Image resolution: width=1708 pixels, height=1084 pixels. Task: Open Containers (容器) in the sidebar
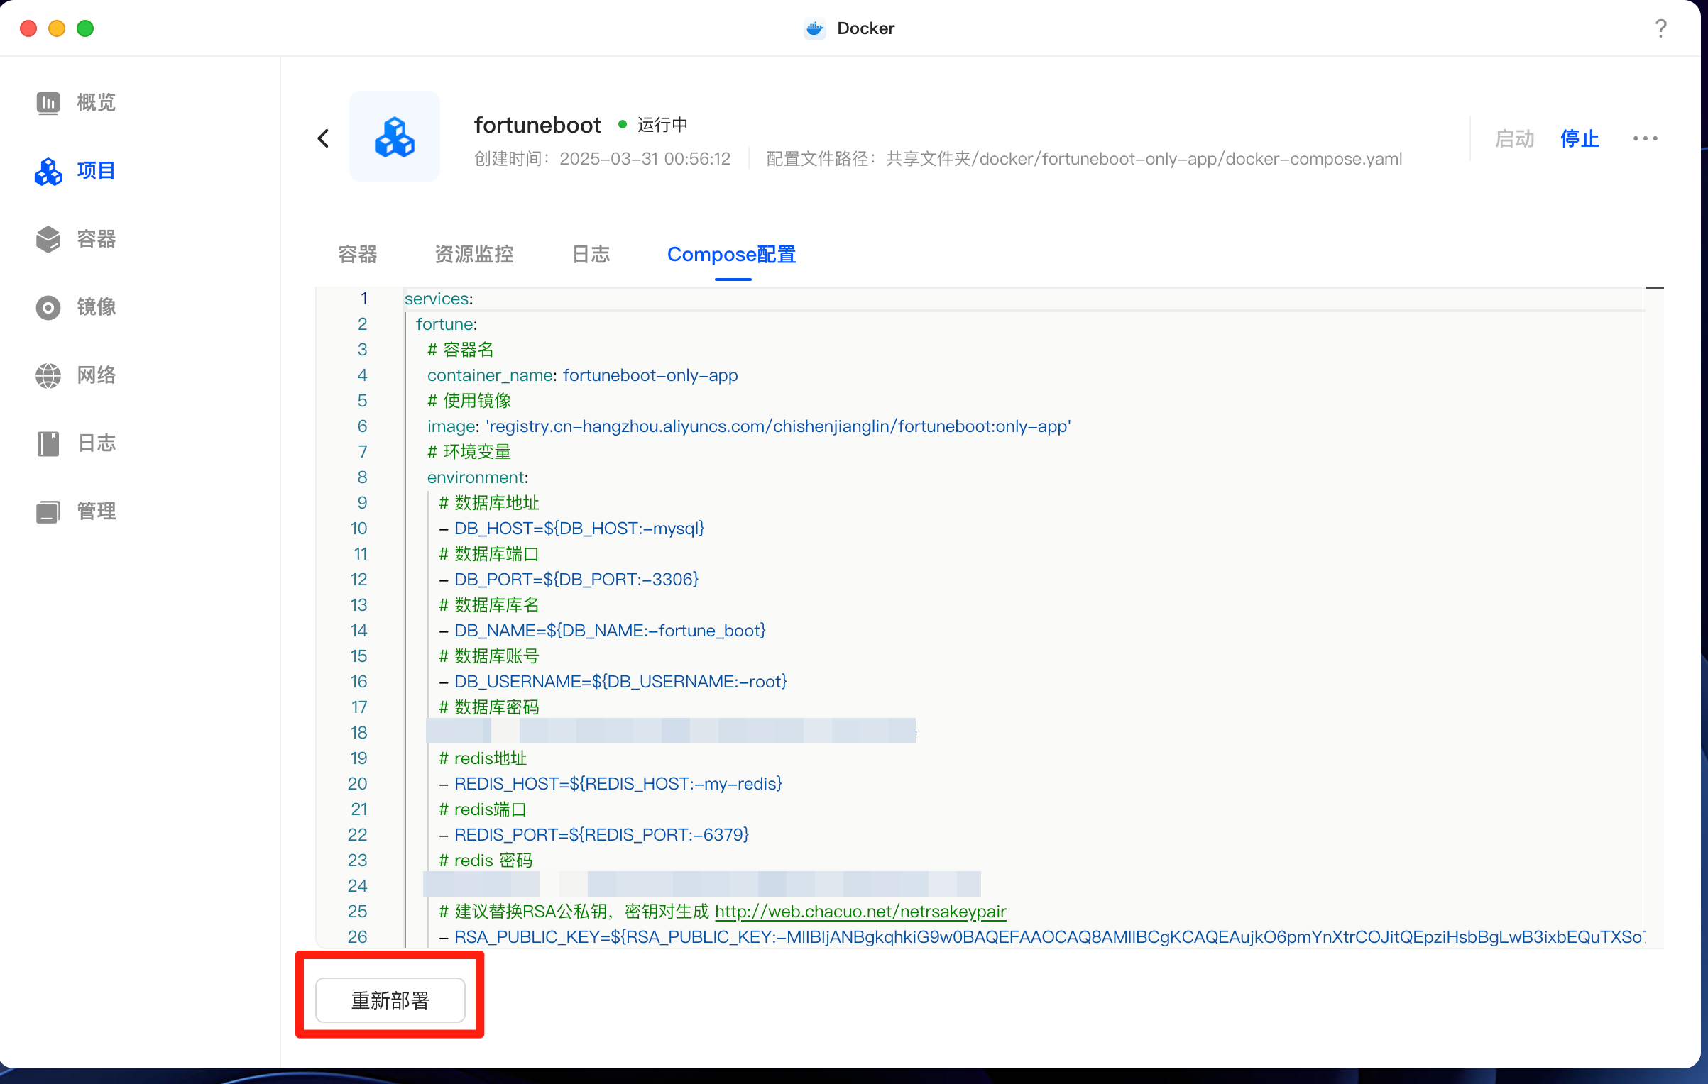(x=48, y=239)
